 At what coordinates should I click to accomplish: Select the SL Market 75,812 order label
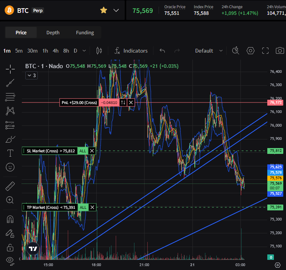tap(49, 151)
